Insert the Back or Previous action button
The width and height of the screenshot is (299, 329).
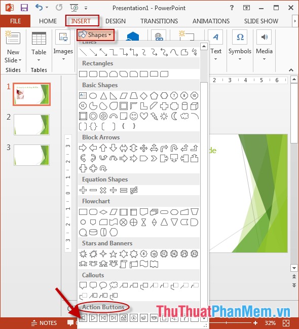click(83, 318)
